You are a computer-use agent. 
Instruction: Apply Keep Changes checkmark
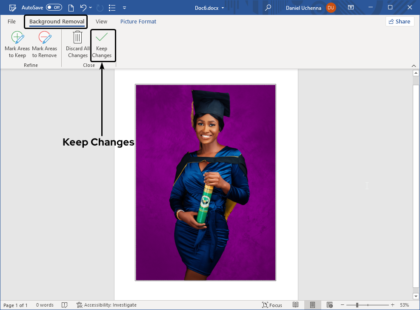102,45
